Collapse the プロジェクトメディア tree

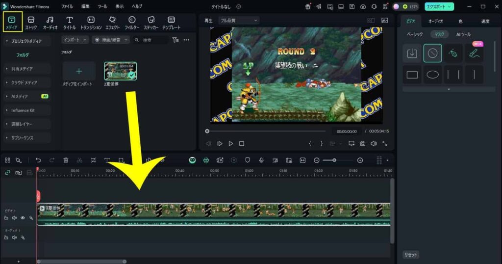tap(7, 41)
